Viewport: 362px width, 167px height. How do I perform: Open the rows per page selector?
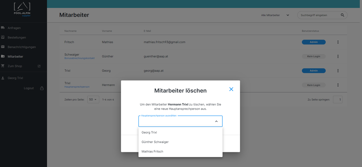click(93, 99)
